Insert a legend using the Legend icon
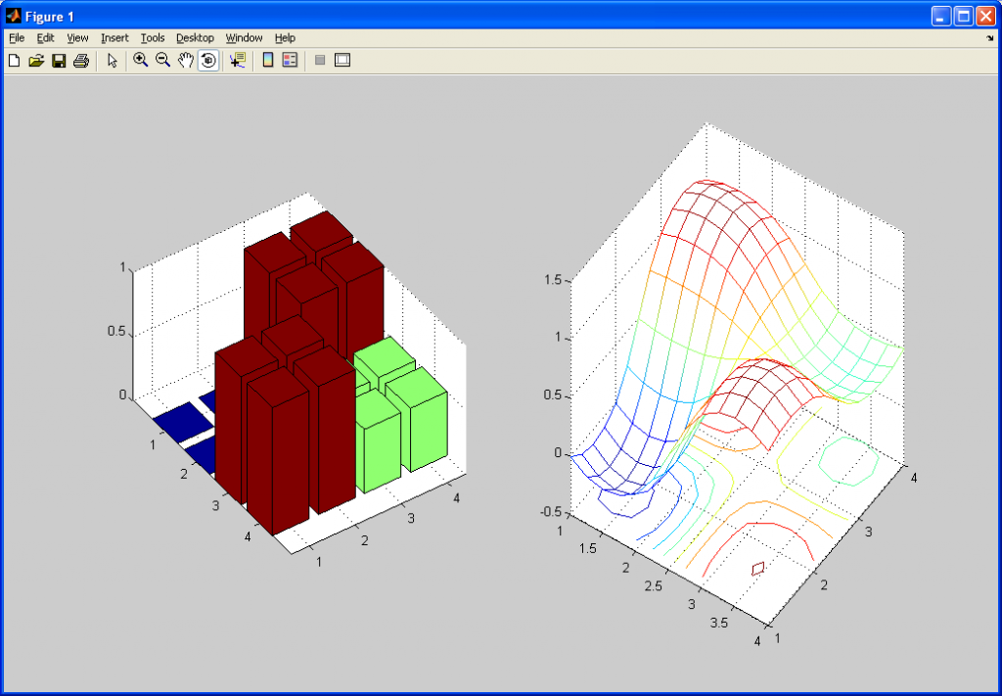 [290, 60]
